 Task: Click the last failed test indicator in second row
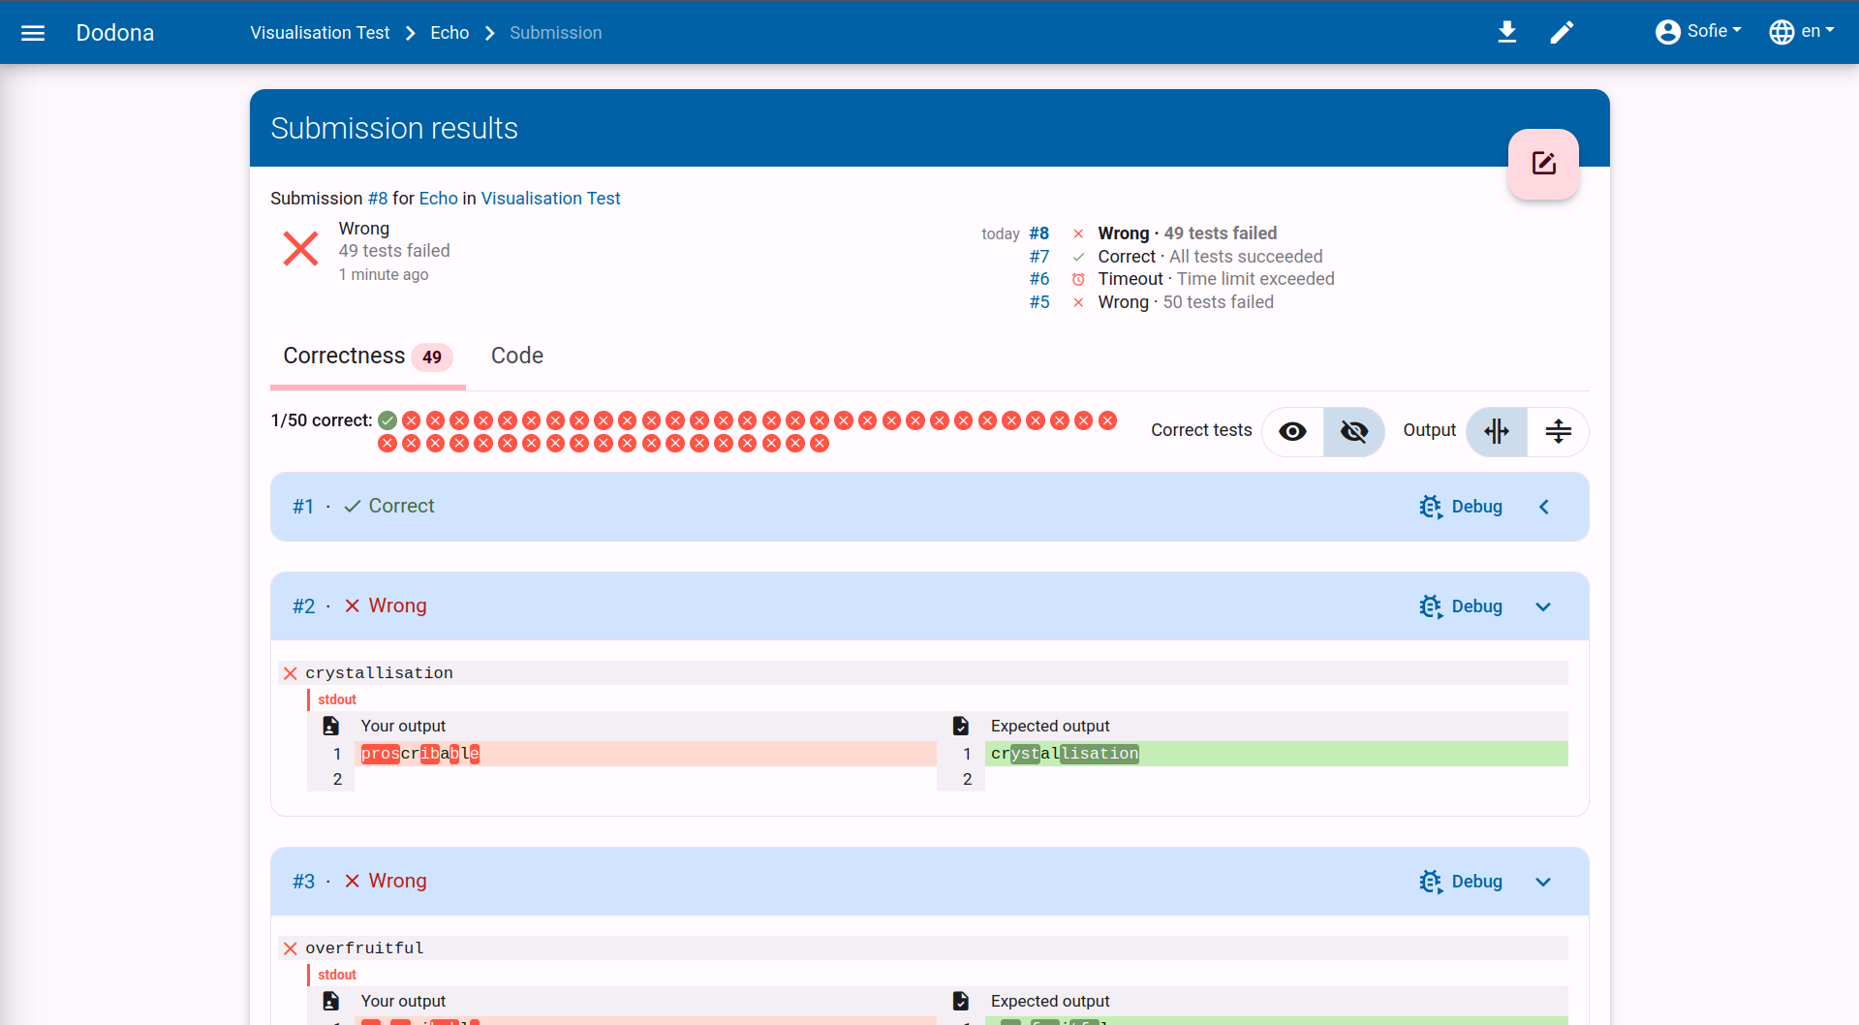[x=820, y=444]
